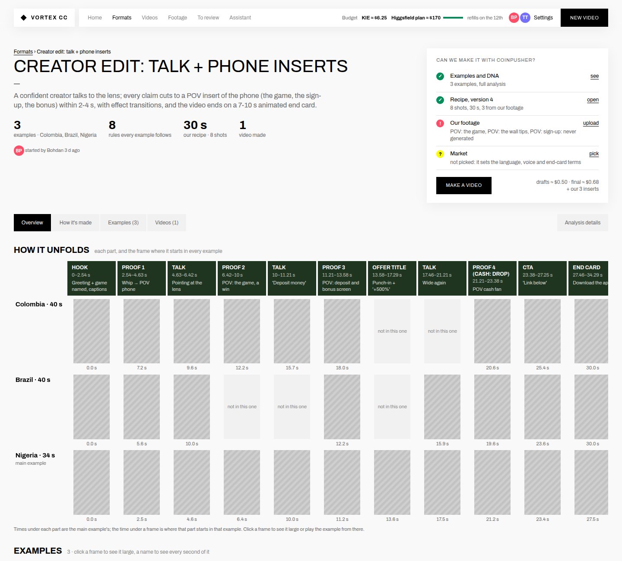Open the Footage nav item
Screen dimensions: 622x561
178,18
